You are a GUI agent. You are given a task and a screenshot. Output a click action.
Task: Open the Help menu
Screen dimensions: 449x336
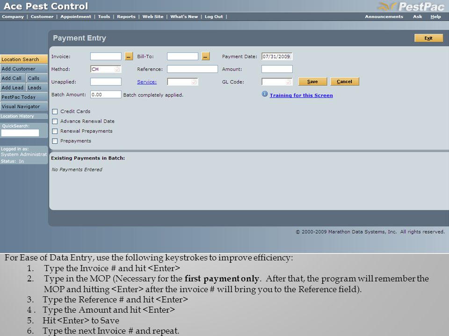coord(435,17)
